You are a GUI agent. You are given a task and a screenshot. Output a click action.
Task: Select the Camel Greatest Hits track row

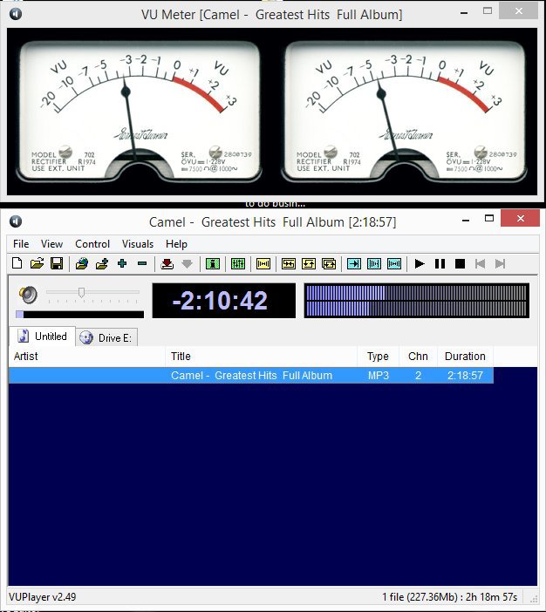coord(251,376)
